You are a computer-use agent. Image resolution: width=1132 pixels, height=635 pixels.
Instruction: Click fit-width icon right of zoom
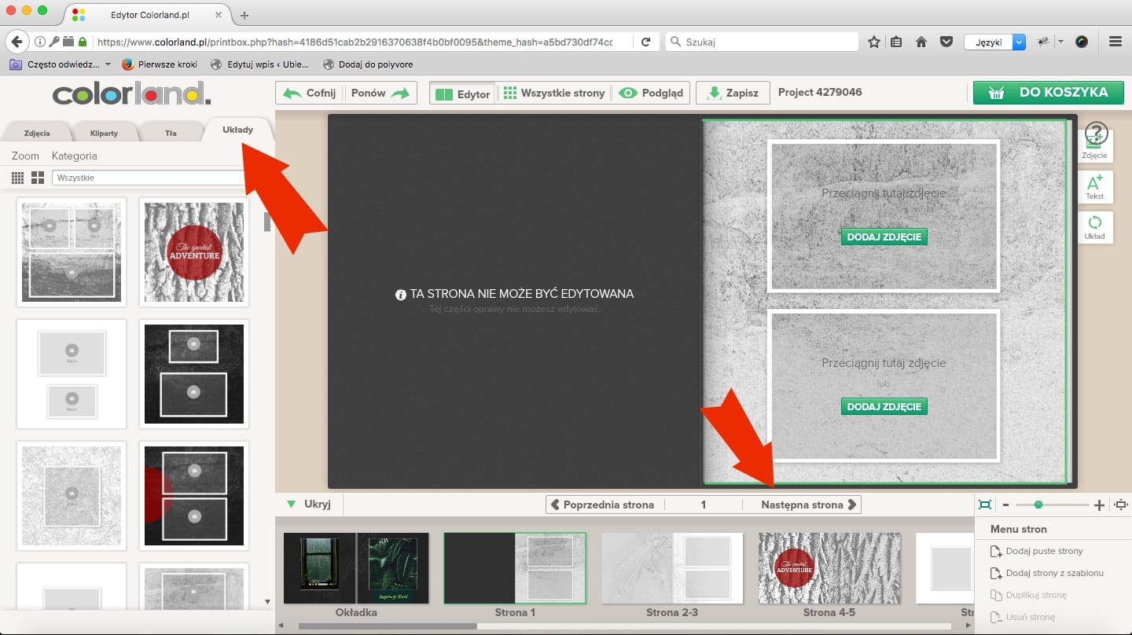(x=1120, y=505)
